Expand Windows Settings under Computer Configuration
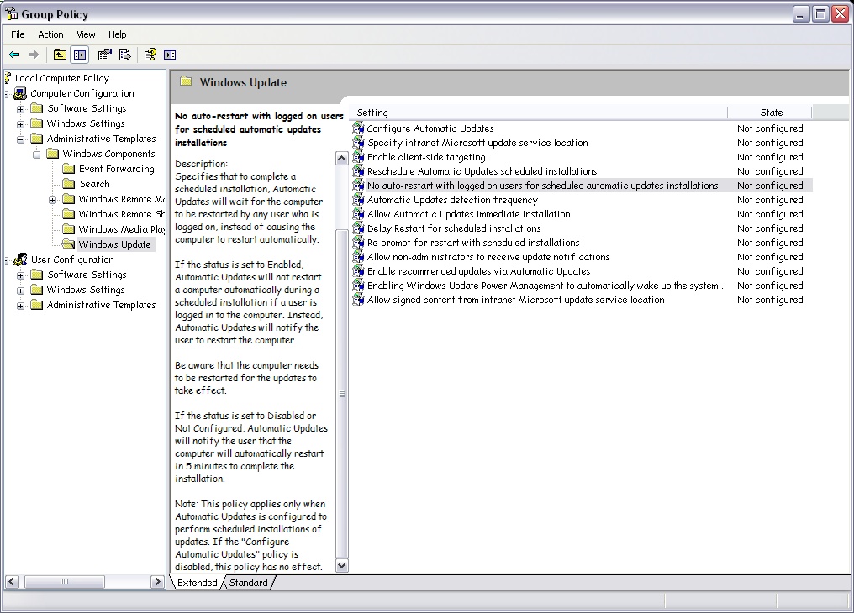The height and width of the screenshot is (613, 854). pyautogui.click(x=21, y=124)
